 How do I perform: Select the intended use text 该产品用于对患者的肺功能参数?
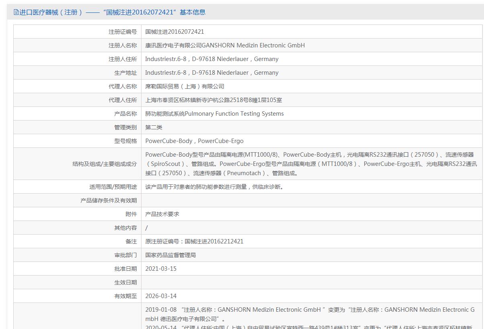(215, 187)
